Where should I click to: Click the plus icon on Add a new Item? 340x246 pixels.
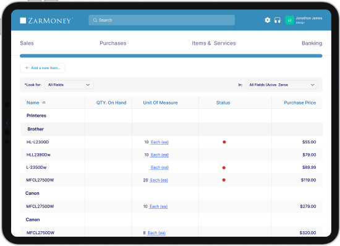27,68
